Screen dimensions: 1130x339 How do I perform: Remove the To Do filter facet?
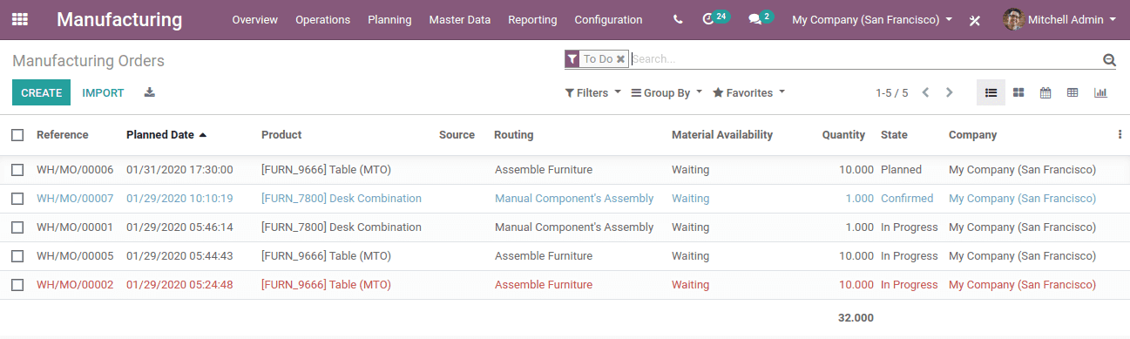tap(620, 59)
